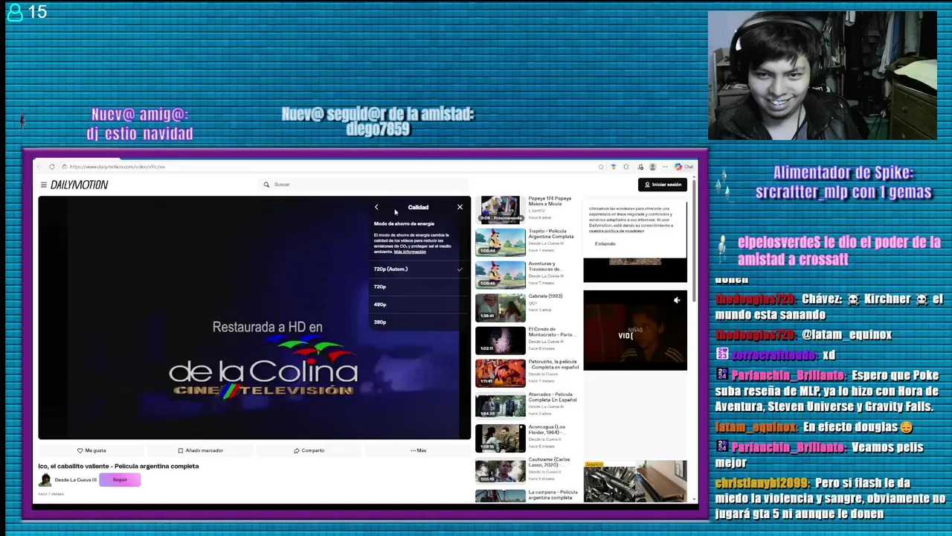Open the browser three-dot menu
This screenshot has height=536, width=952.
(x=665, y=167)
